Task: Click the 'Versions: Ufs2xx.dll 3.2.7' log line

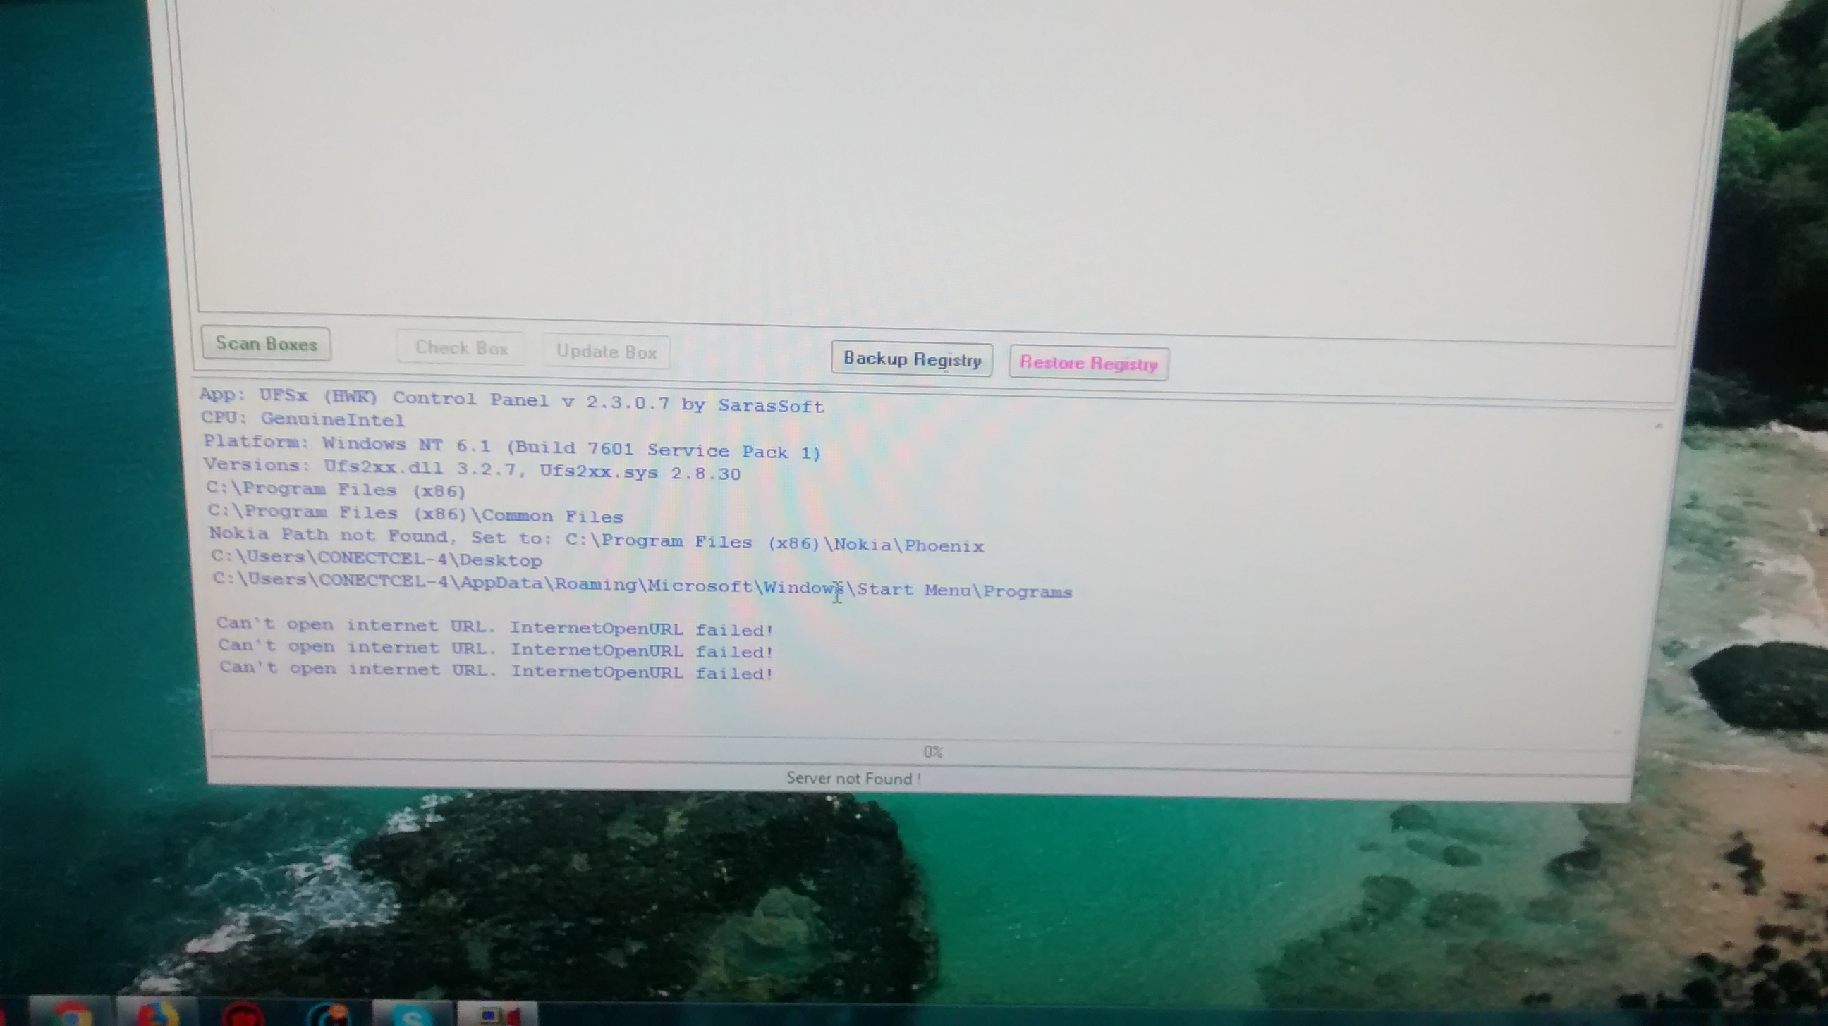Action: 472,469
